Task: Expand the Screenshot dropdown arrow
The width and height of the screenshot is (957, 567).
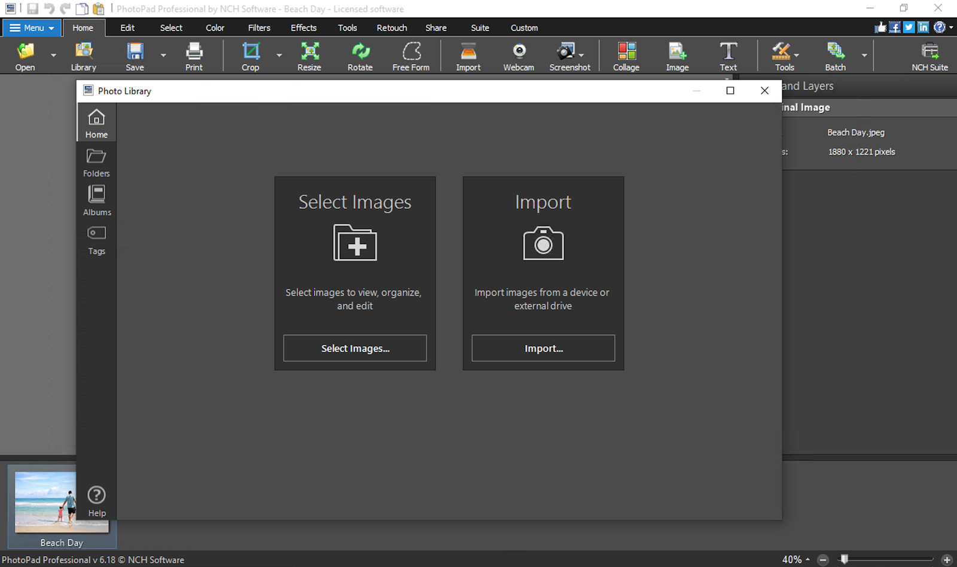Action: 581,56
